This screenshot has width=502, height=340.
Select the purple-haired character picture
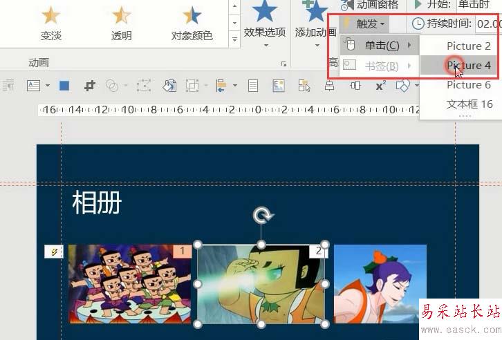(x=380, y=284)
